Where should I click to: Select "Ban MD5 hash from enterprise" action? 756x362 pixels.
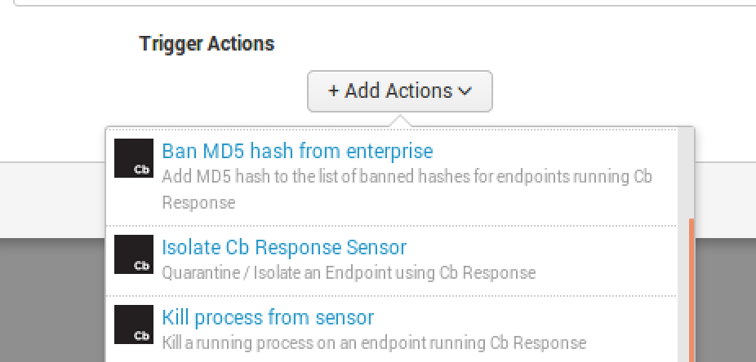point(297,151)
